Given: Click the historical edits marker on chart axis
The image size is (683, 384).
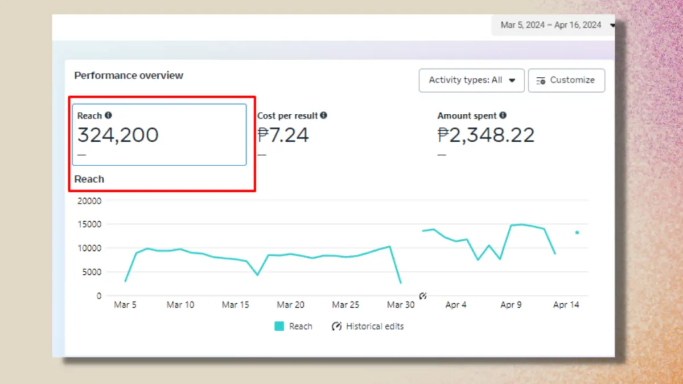Looking at the screenshot, I should [423, 296].
